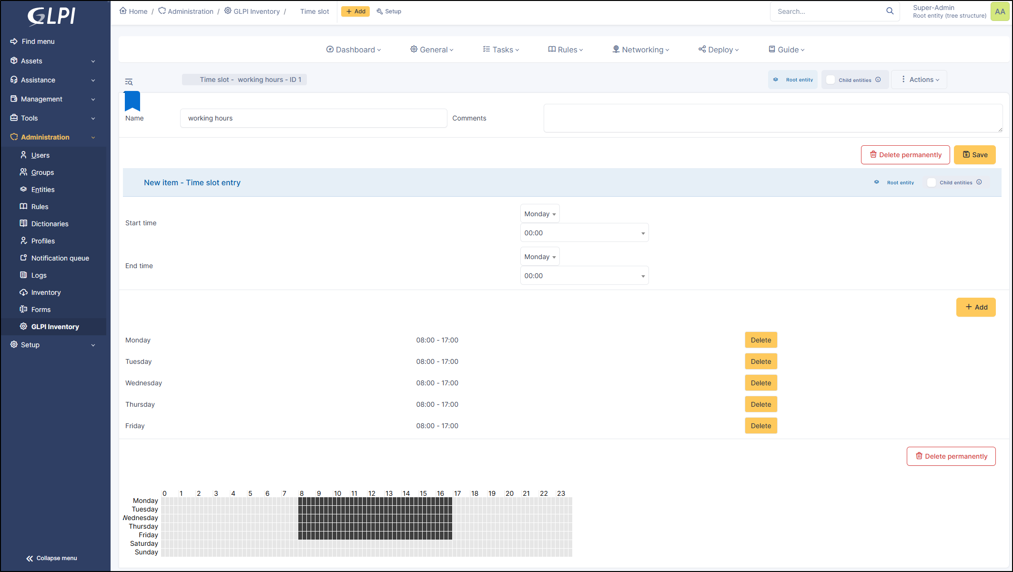Open the search list icon beside Time slot title

(x=129, y=82)
